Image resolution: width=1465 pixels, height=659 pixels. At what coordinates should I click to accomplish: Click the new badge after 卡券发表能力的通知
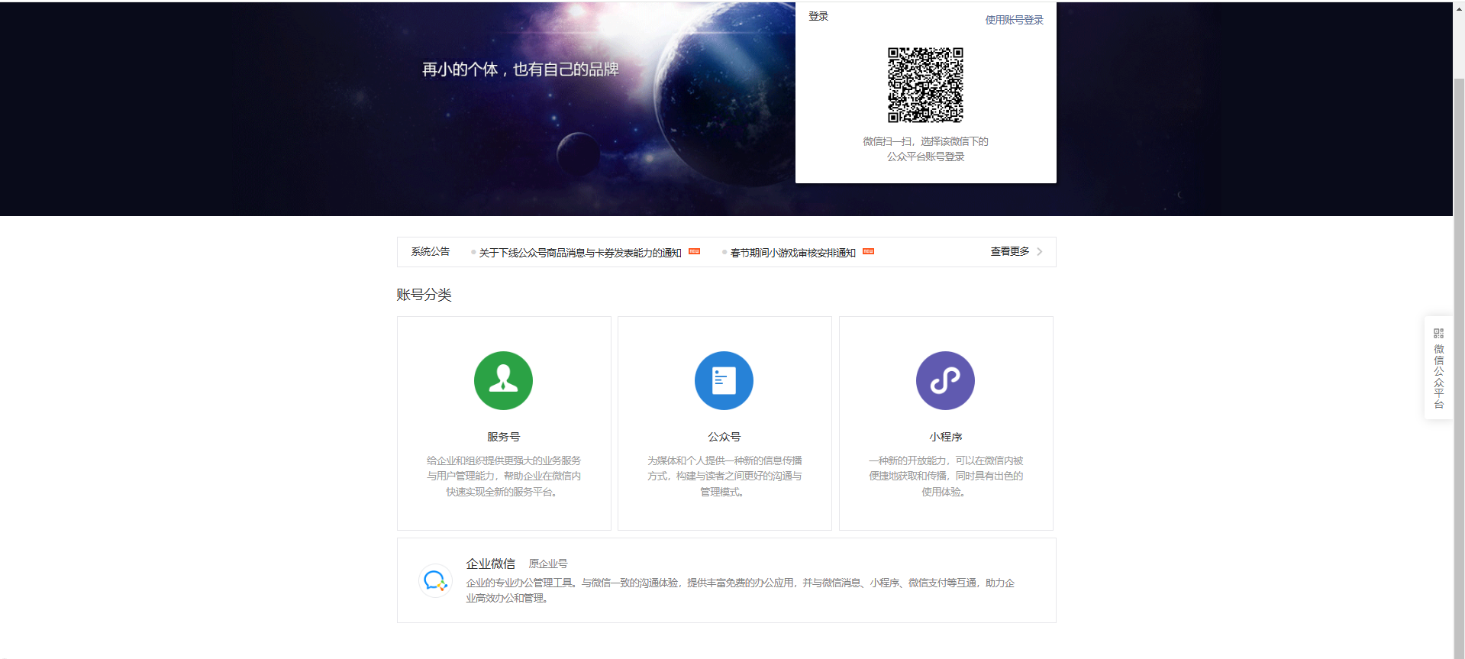click(x=694, y=251)
